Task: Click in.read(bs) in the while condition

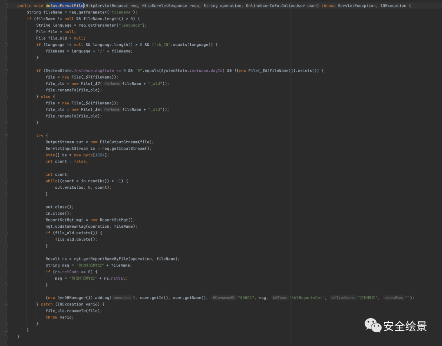Action: point(94,181)
